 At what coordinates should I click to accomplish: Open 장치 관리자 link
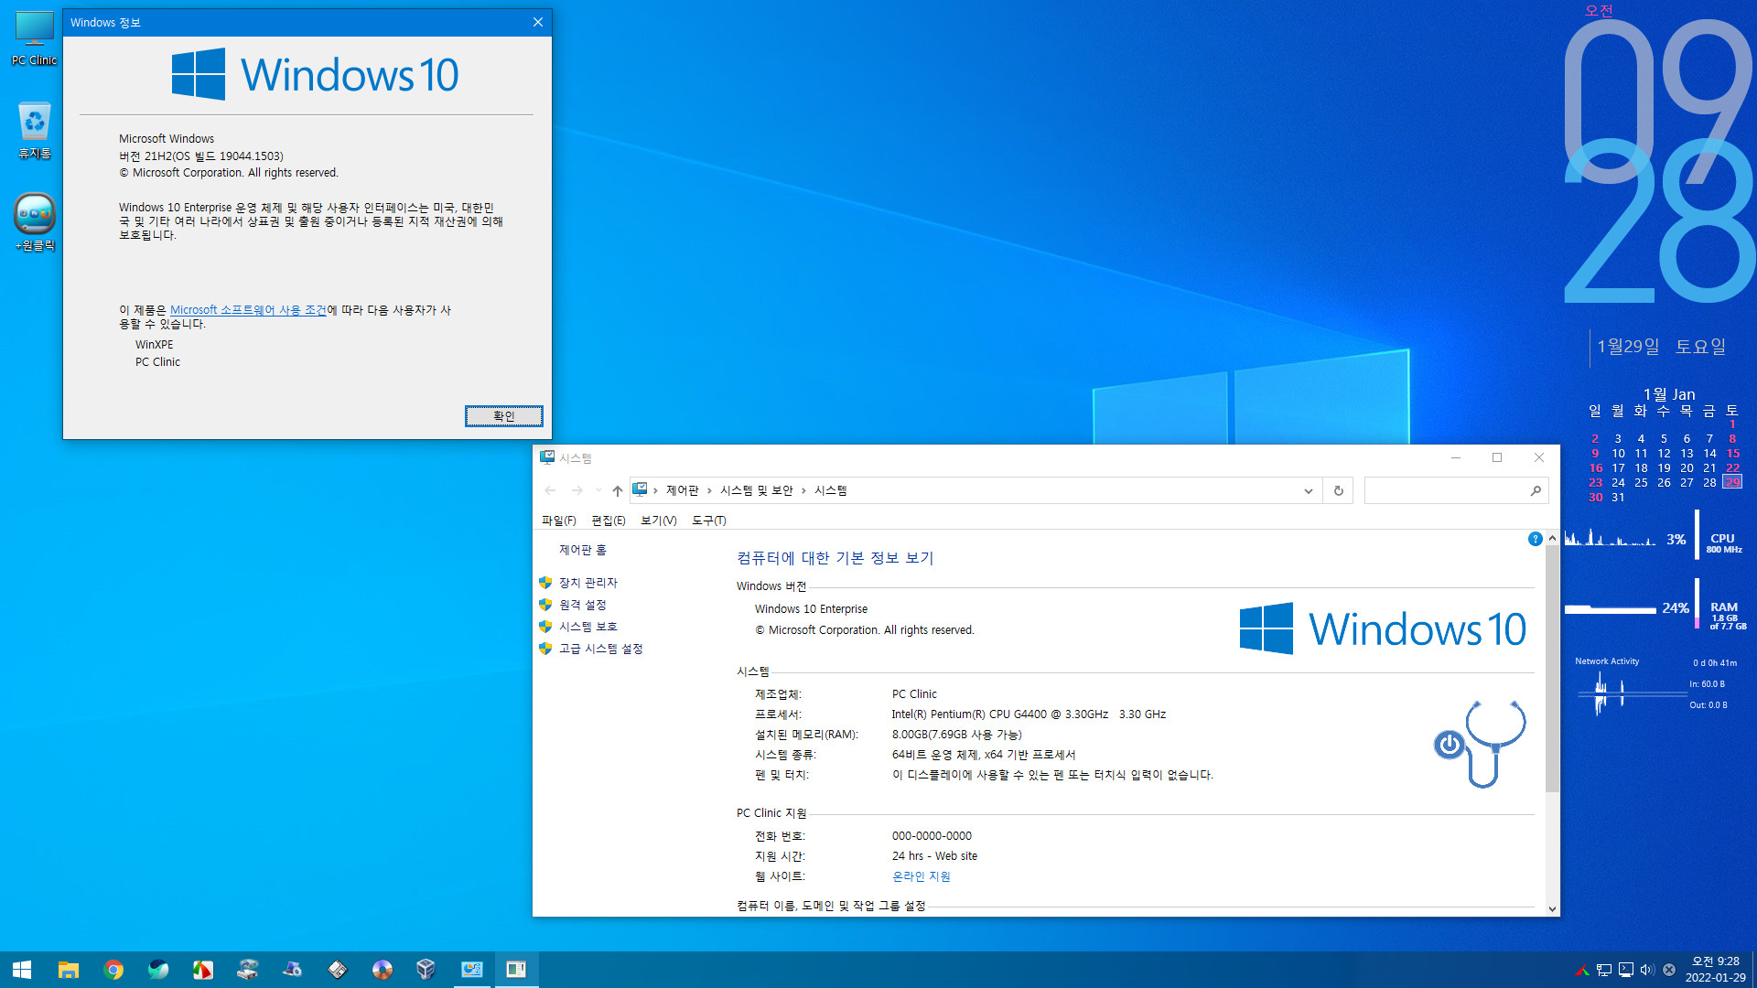tap(588, 583)
